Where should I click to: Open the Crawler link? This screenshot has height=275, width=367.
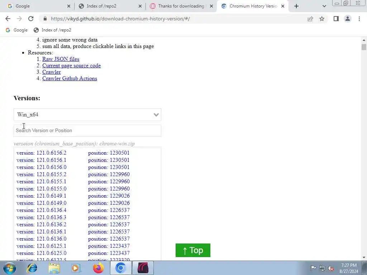click(52, 72)
